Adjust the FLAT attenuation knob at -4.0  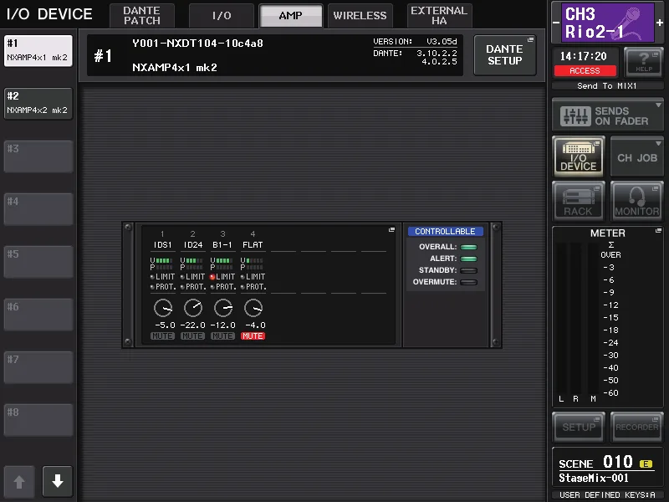[x=253, y=308]
